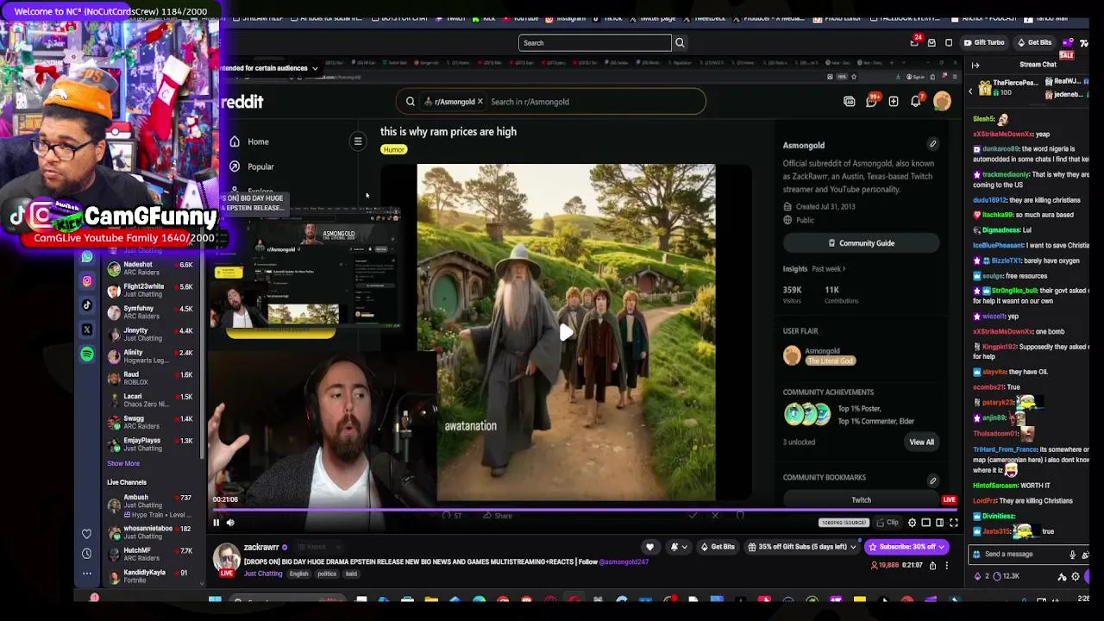Follow heart button for zackrawrr
1104x621 pixels.
(x=649, y=547)
